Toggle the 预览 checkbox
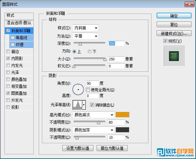The image size is (196, 159). click(165, 41)
